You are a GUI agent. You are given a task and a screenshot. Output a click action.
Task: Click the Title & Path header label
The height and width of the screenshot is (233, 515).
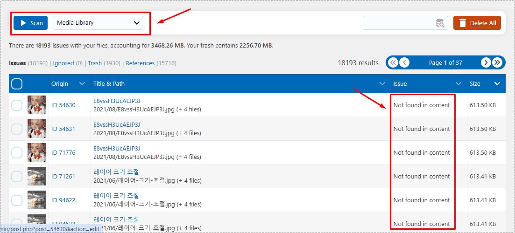[109, 84]
